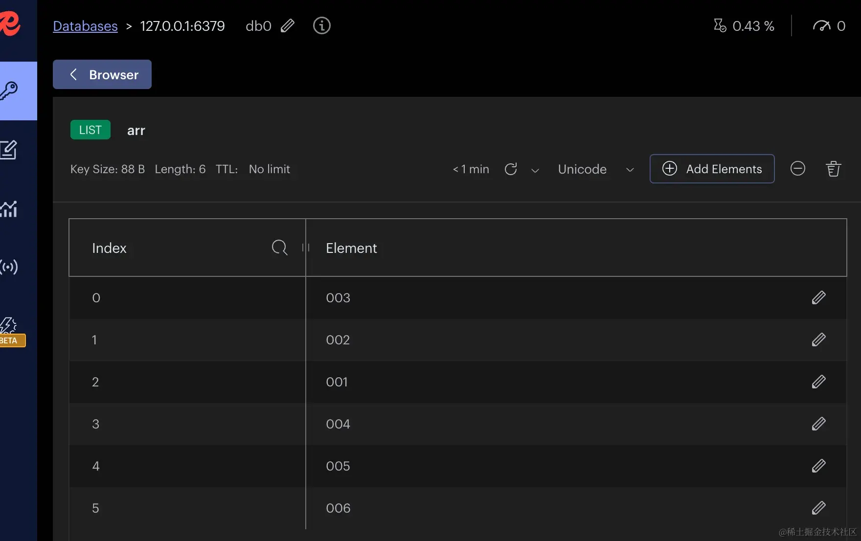Image resolution: width=861 pixels, height=541 pixels.
Task: Edit element 006 with pencil icon
Action: coord(818,508)
